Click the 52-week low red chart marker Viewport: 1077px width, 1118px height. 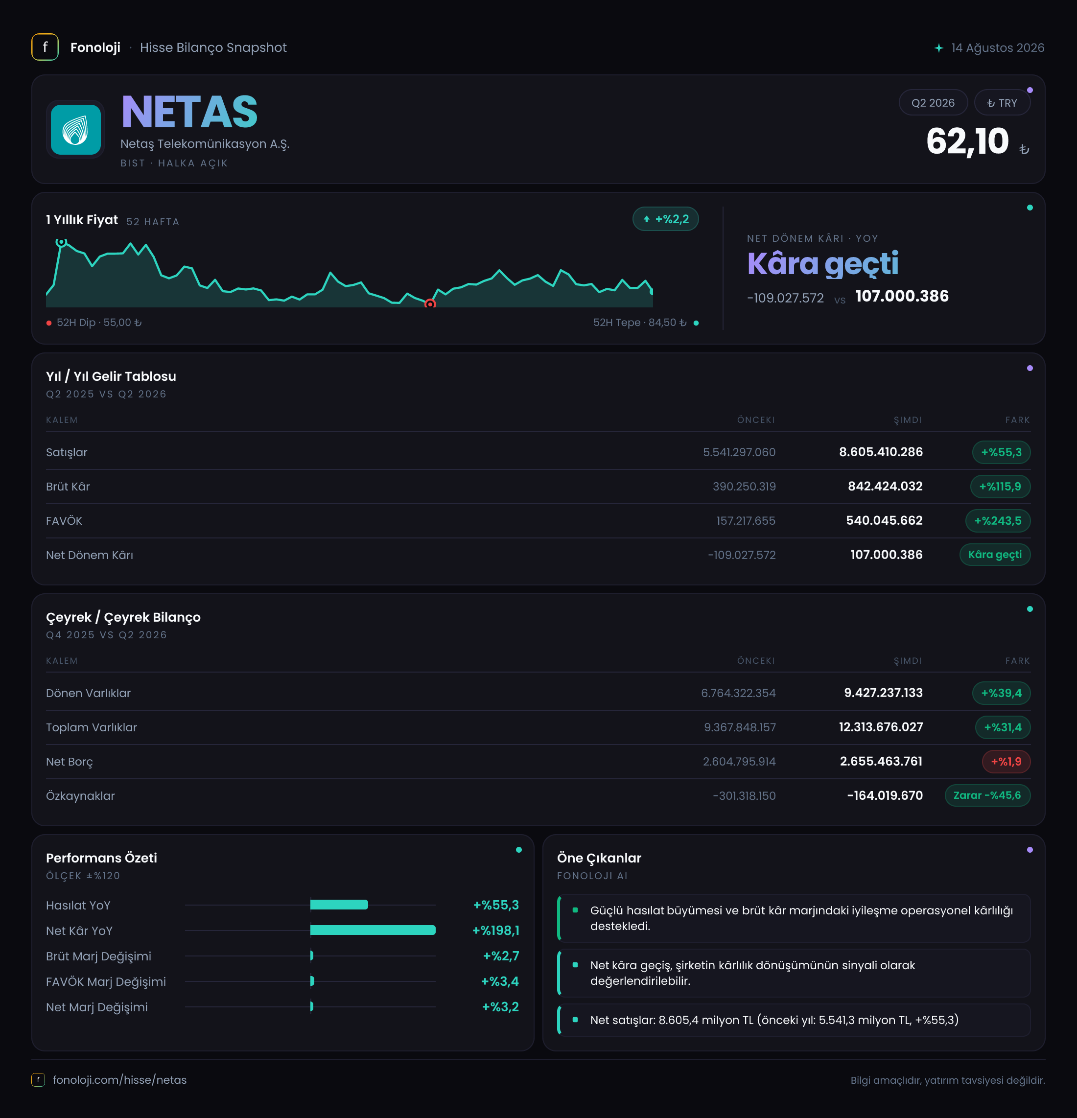click(x=430, y=304)
